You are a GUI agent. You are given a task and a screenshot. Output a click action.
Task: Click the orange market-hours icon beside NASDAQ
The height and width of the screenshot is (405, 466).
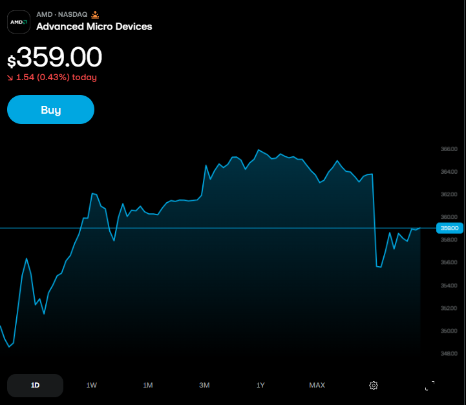point(95,15)
